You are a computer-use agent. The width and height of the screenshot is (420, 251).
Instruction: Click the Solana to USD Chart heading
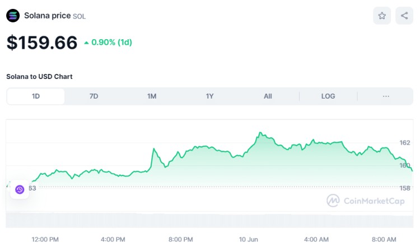tap(39, 77)
